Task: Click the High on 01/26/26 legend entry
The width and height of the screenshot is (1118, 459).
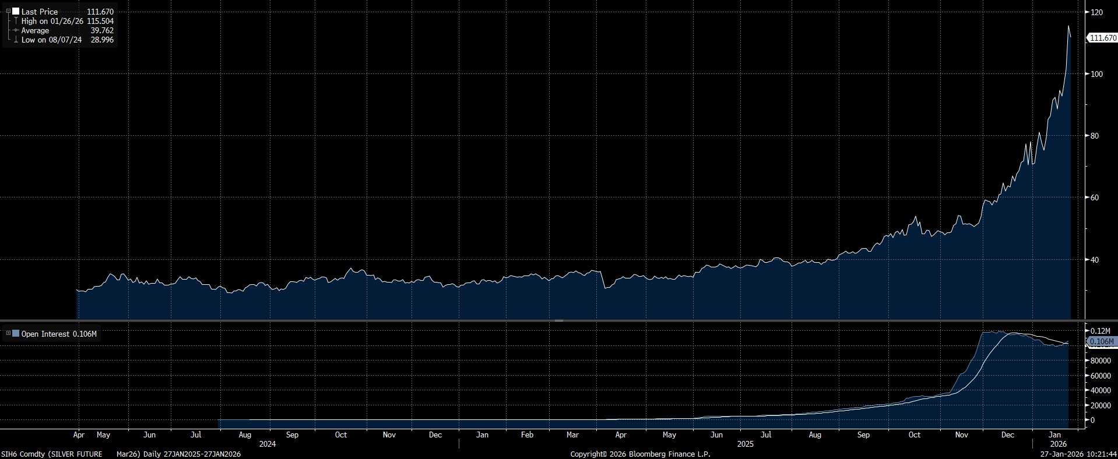Action: click(52, 21)
